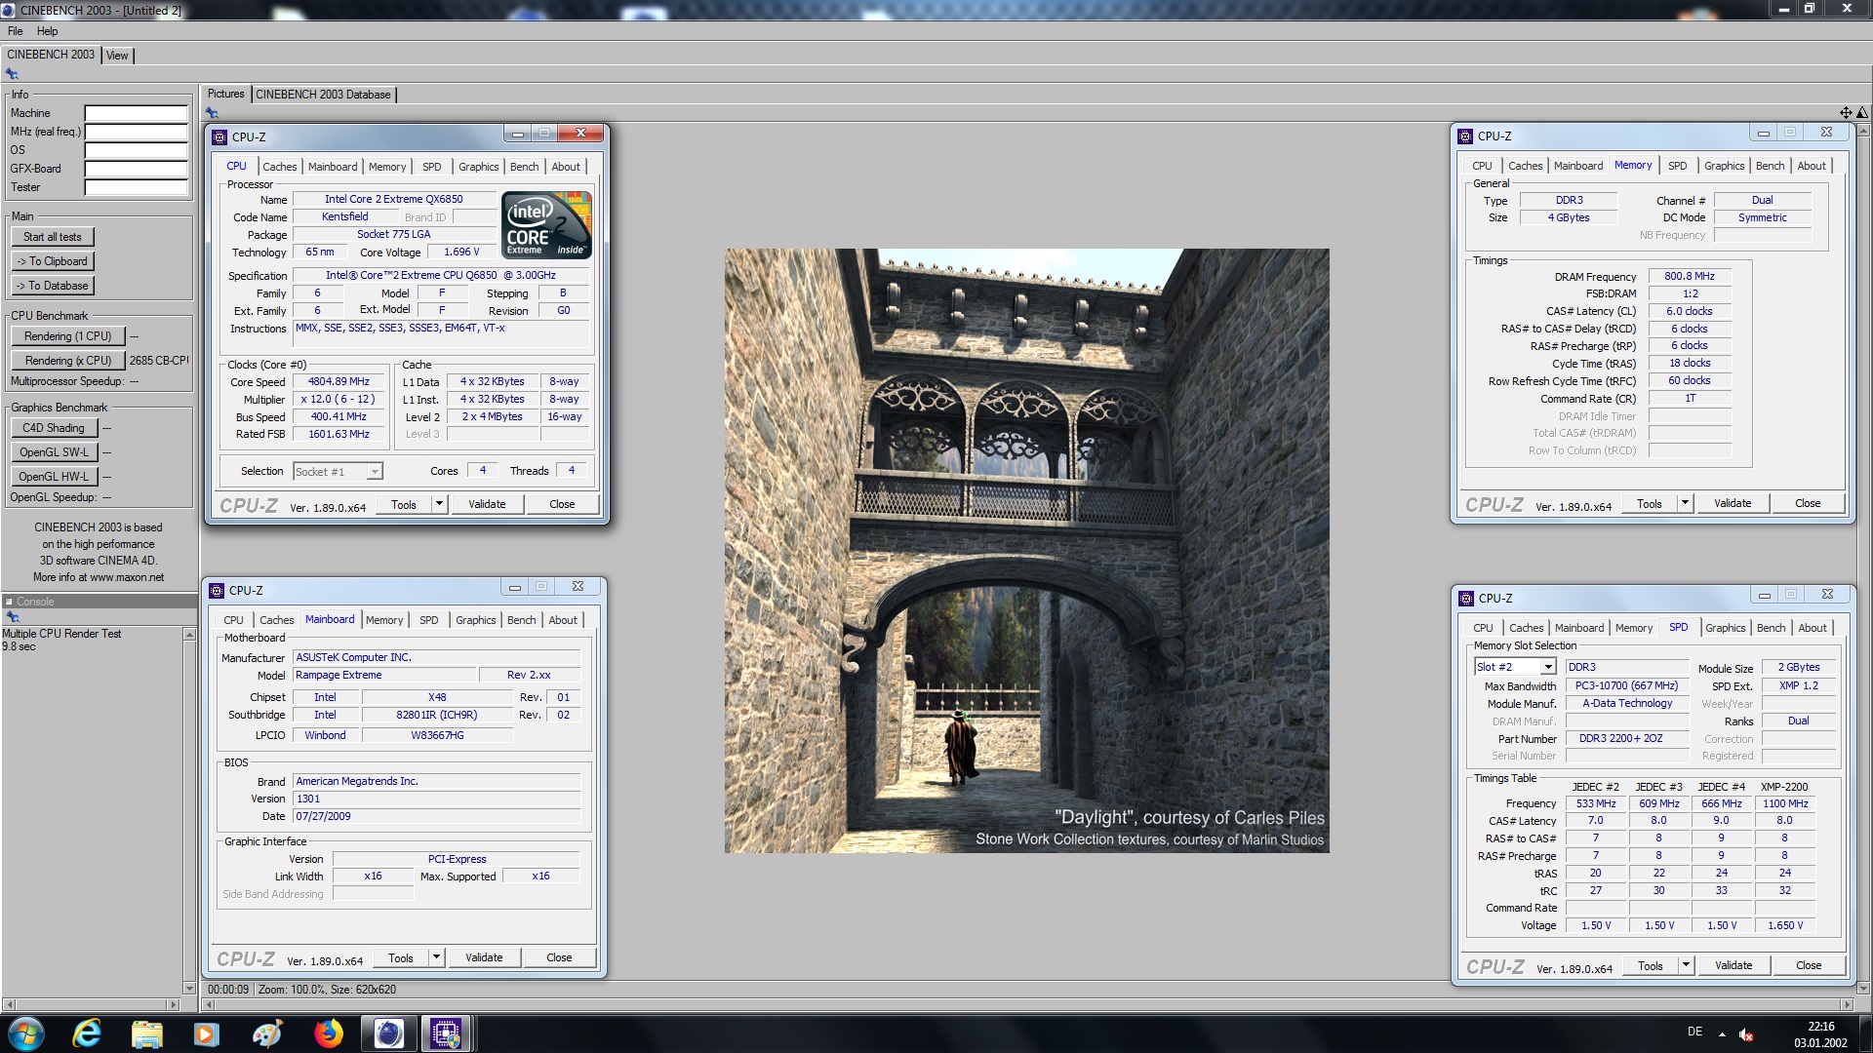Viewport: 1873px width, 1053px height.
Task: Click Start all tests button
Action: (x=53, y=237)
